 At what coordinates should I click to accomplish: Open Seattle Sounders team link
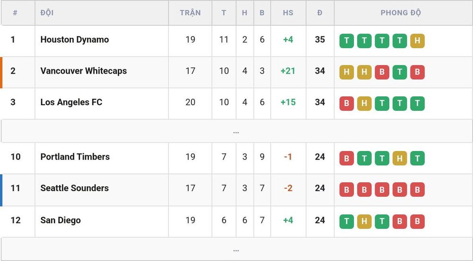[75, 188]
